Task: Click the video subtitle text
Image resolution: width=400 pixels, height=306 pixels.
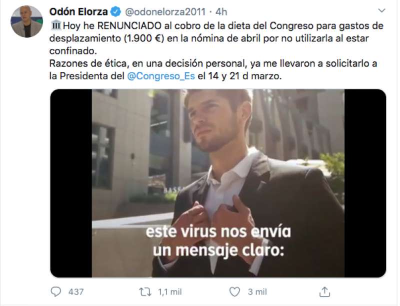Action: pos(218,241)
